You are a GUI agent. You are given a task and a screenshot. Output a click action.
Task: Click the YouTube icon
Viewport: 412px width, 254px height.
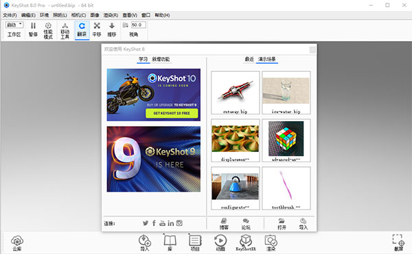point(162,223)
